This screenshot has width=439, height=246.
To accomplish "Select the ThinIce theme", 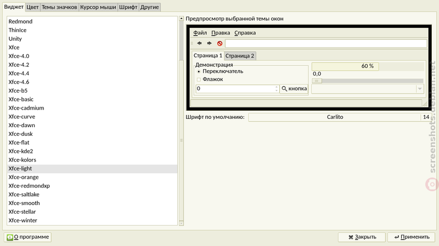I will point(92,30).
